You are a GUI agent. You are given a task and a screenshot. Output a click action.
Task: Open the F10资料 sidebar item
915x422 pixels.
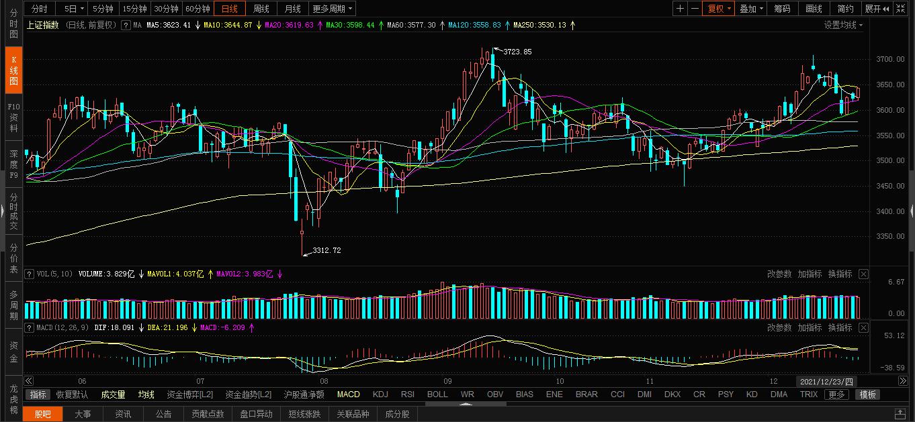tap(13, 117)
